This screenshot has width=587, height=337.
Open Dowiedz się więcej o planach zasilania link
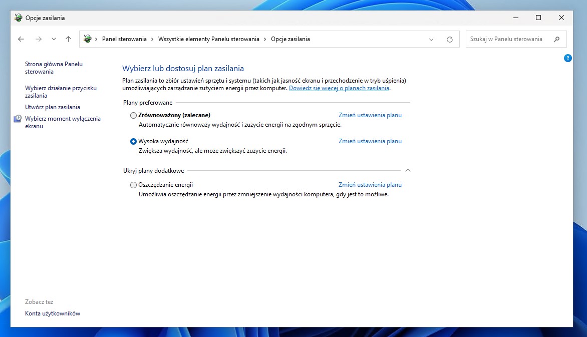pyautogui.click(x=339, y=88)
